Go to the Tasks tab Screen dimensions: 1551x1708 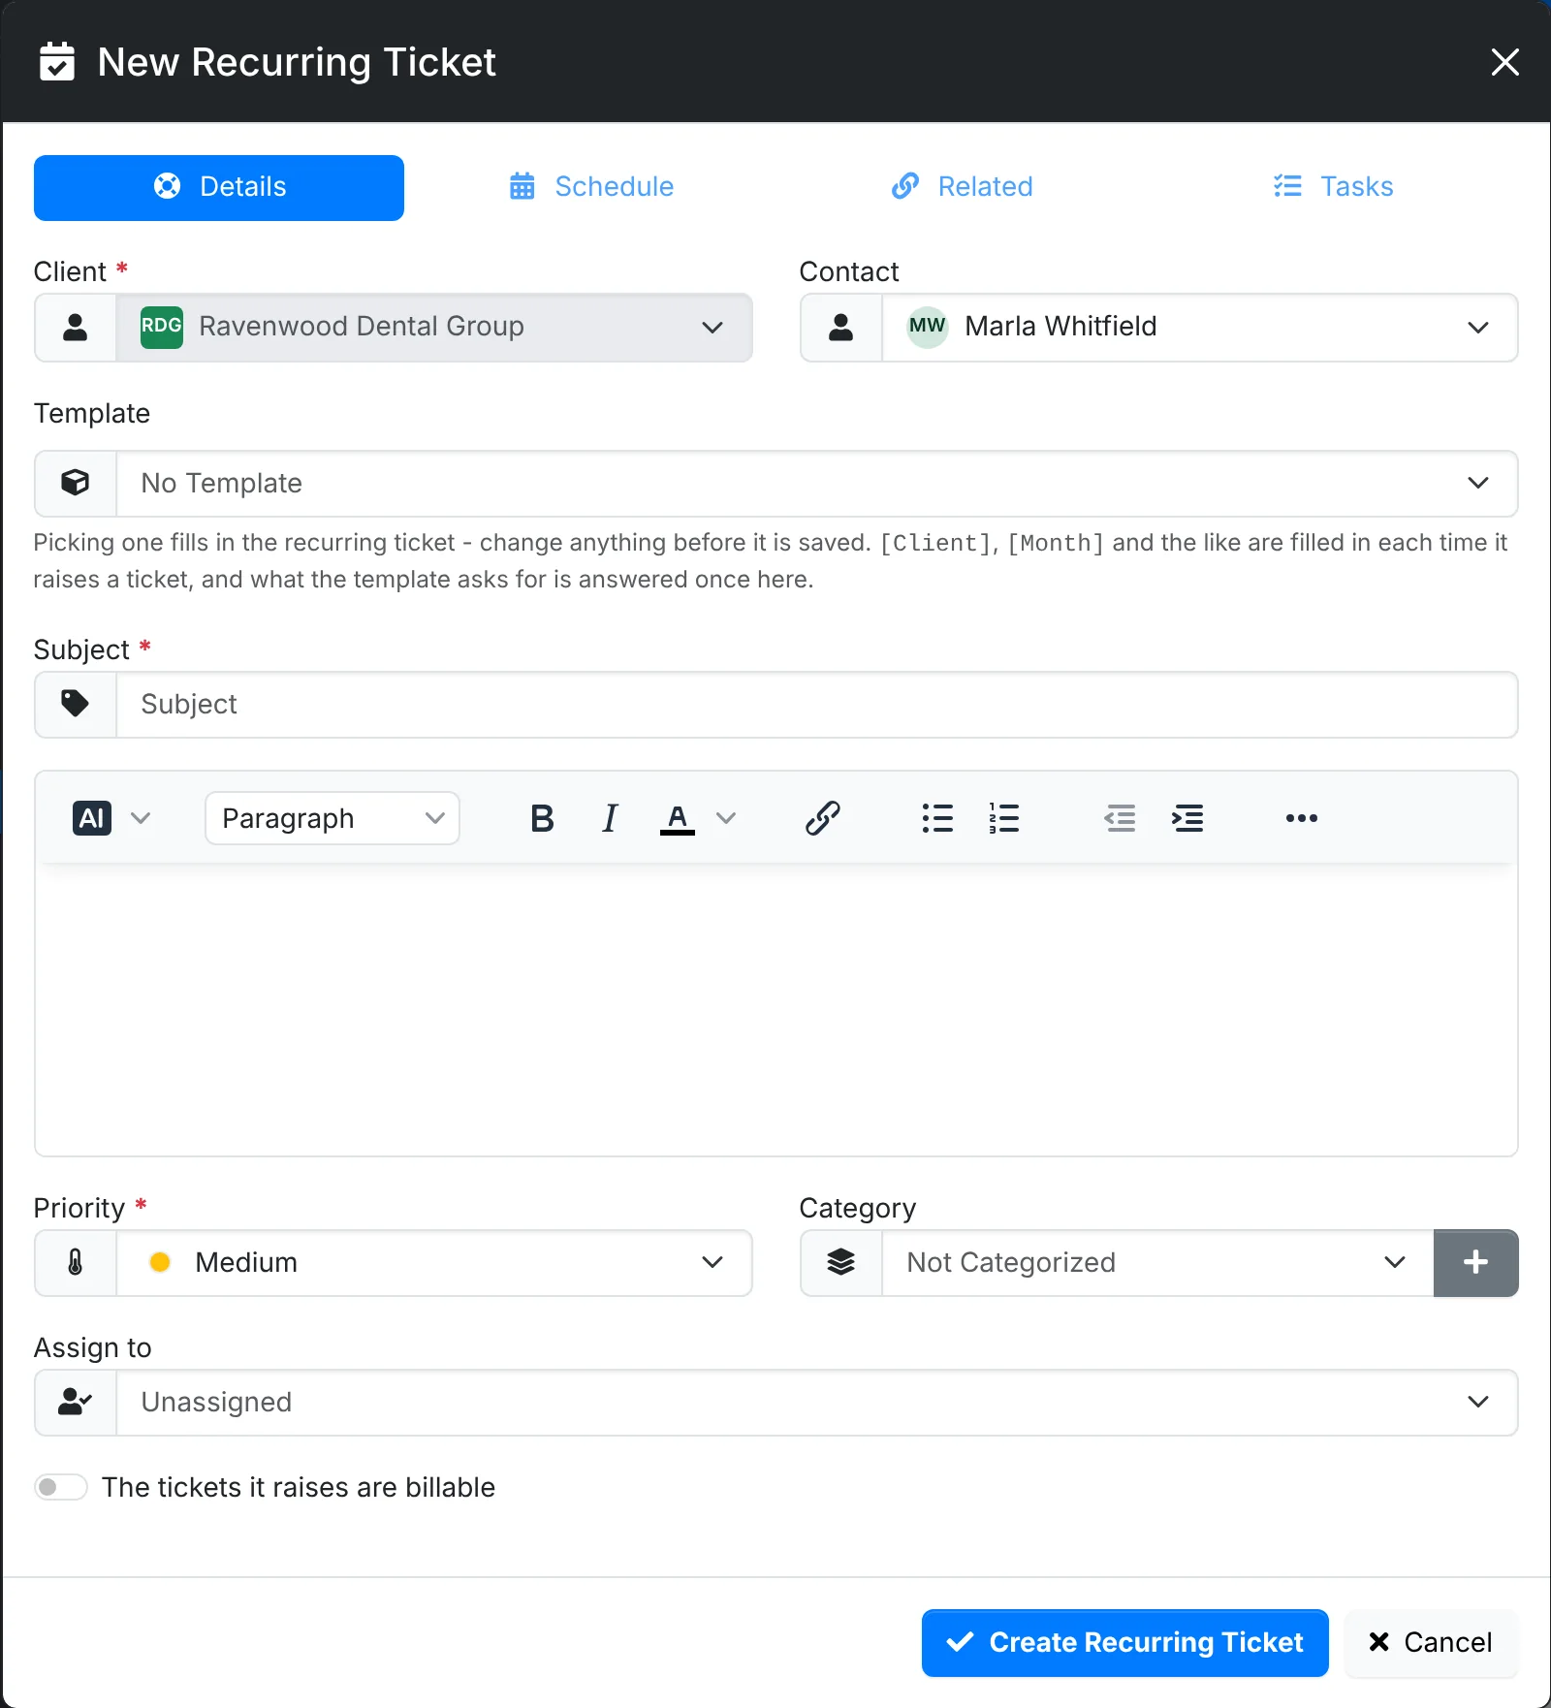coord(1334,187)
